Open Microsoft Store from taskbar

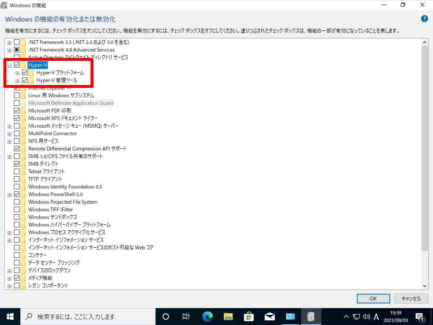[x=249, y=317]
